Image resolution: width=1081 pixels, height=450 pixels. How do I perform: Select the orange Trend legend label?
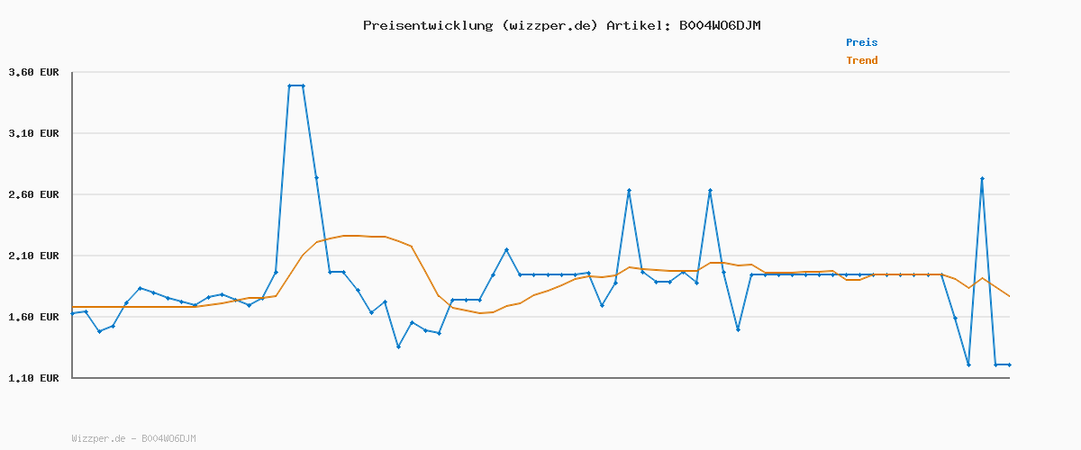point(862,60)
